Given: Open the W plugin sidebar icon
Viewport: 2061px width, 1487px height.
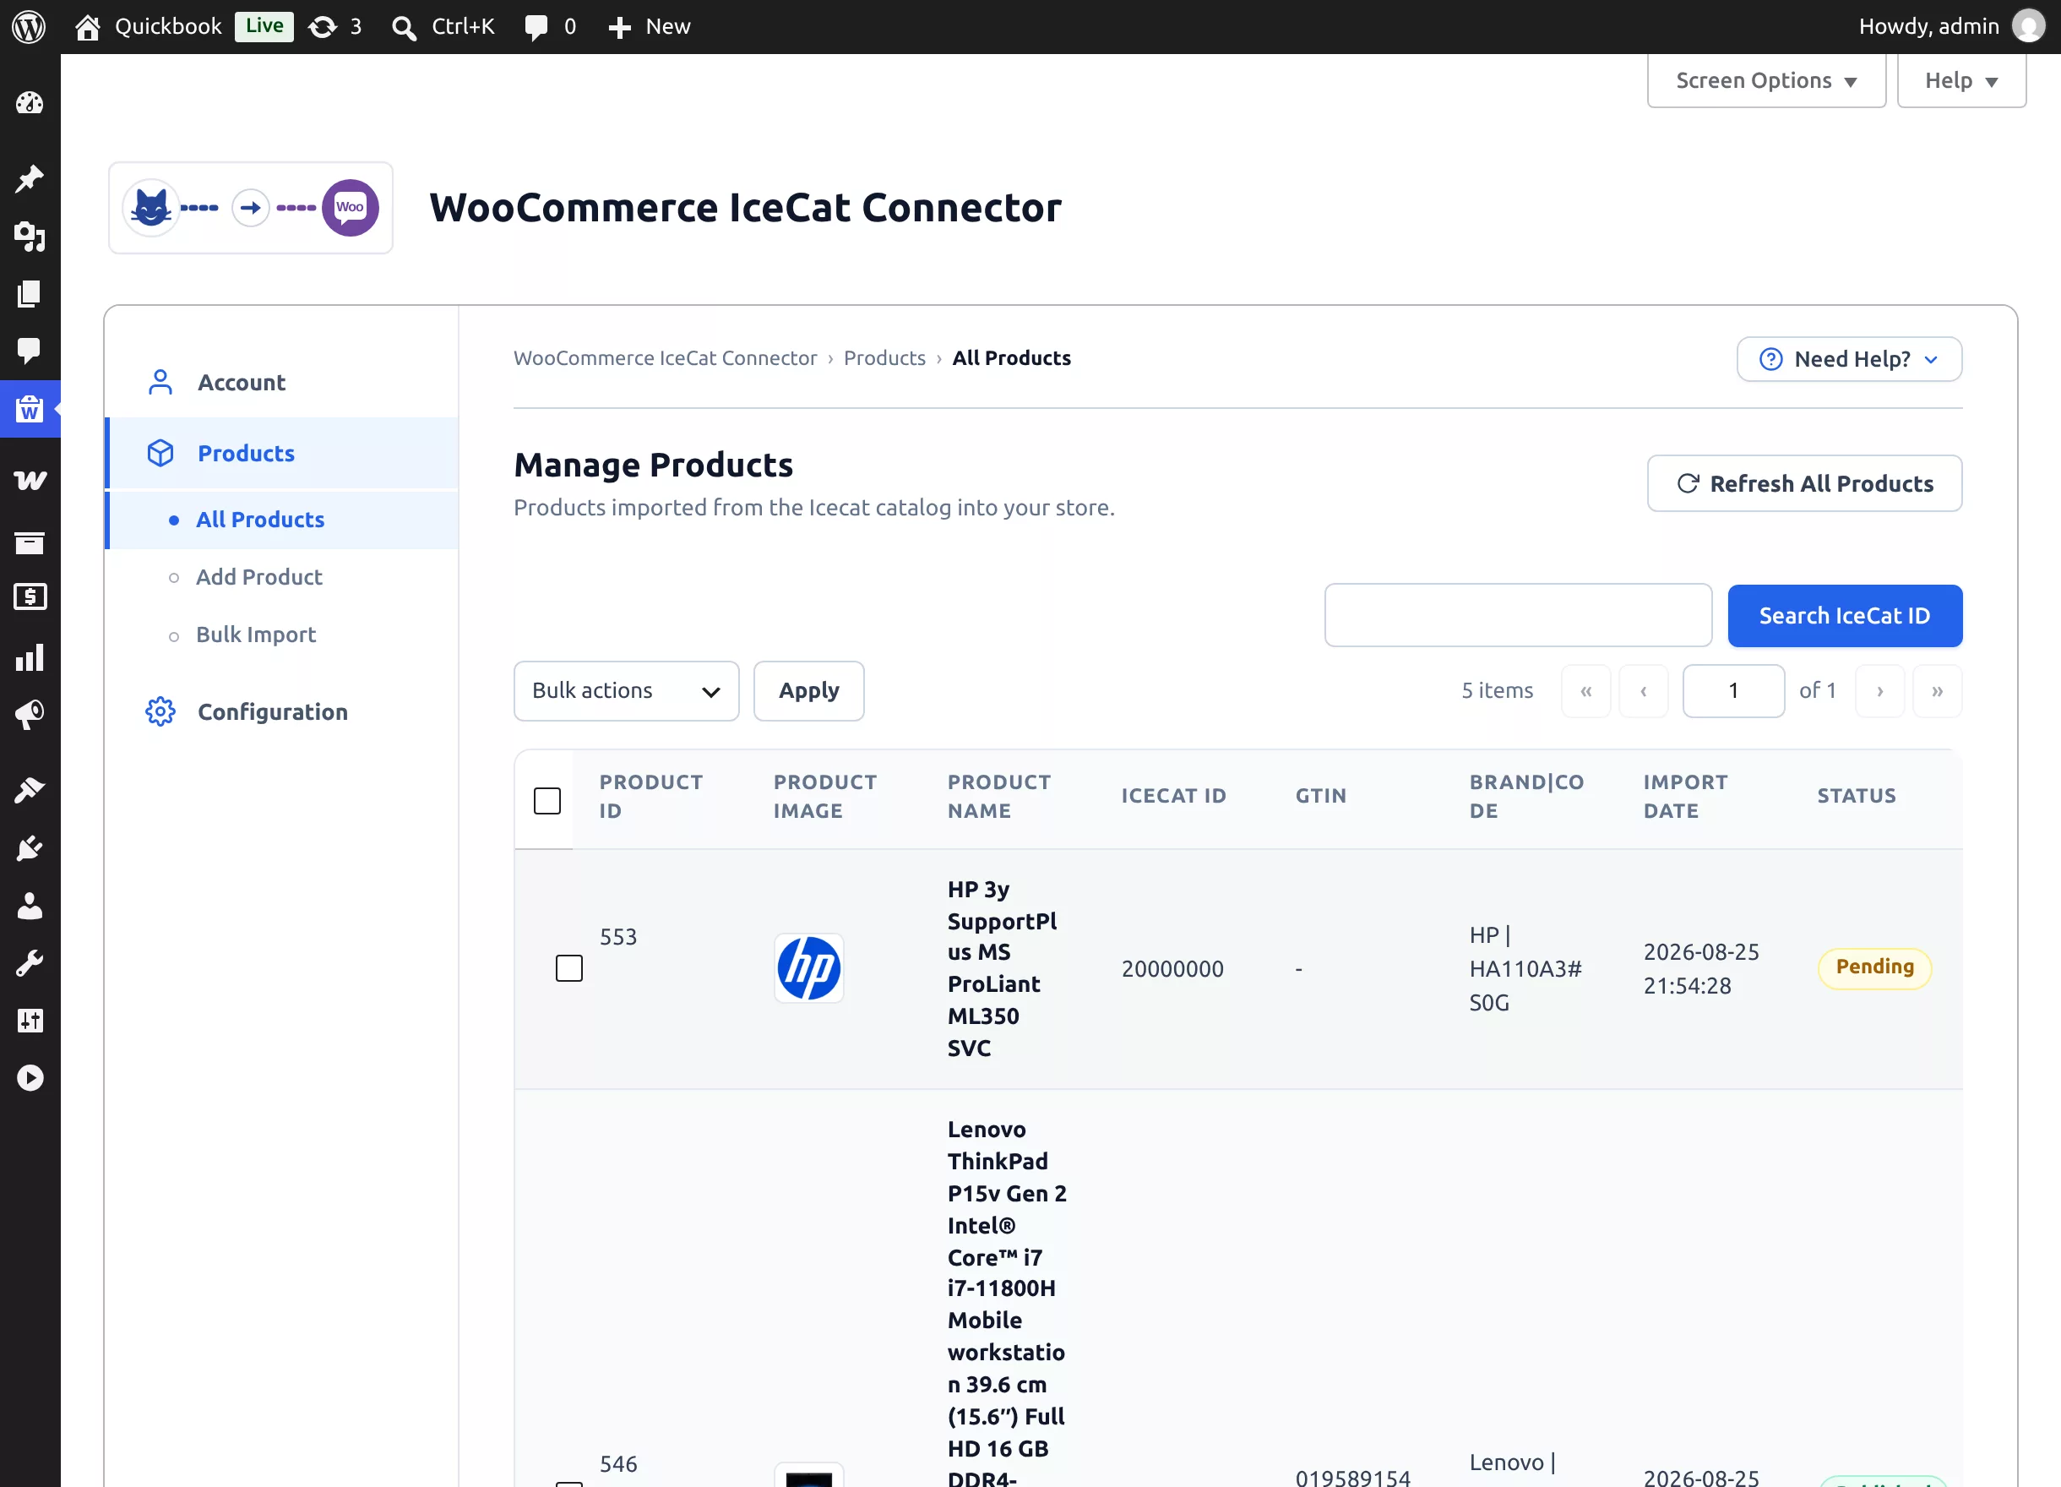Looking at the screenshot, I should tap(29, 479).
